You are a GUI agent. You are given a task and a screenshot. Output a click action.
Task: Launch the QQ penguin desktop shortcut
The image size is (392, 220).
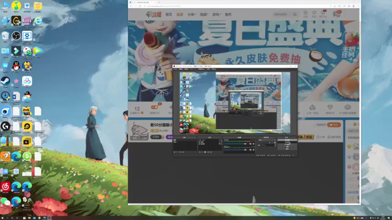pos(16,66)
